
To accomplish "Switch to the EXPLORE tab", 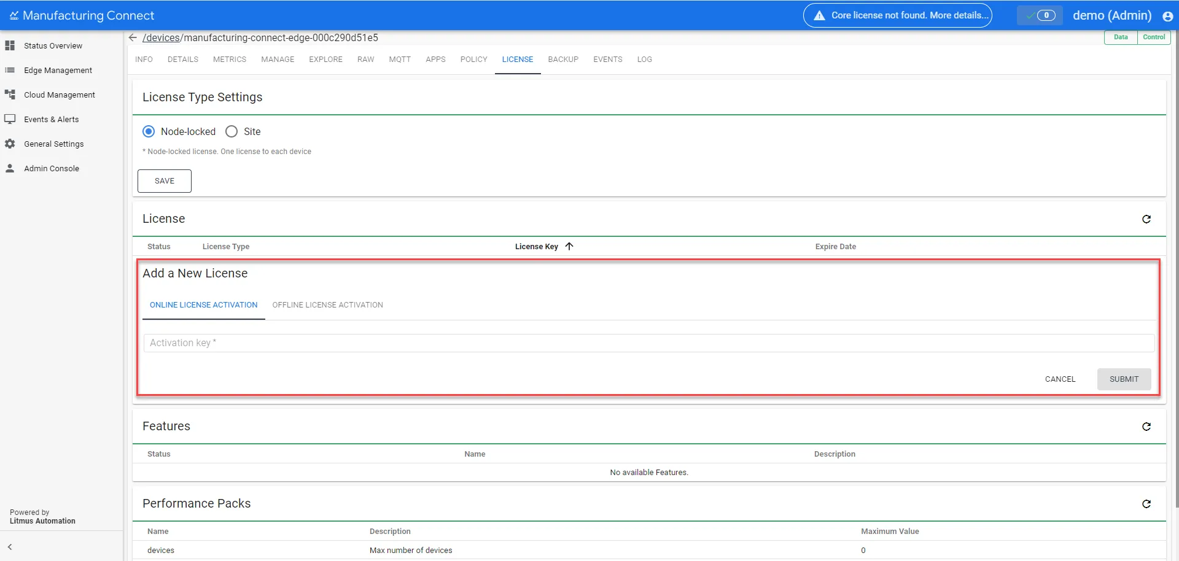I will (325, 60).
